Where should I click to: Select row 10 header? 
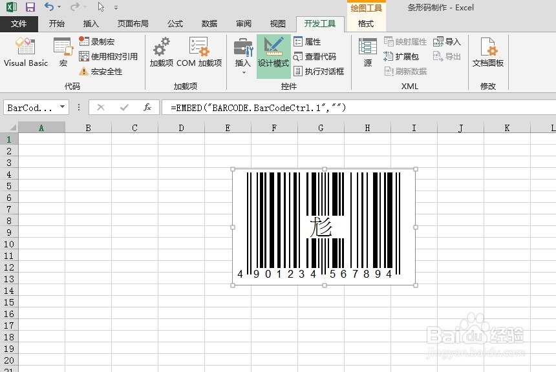click(x=9, y=243)
